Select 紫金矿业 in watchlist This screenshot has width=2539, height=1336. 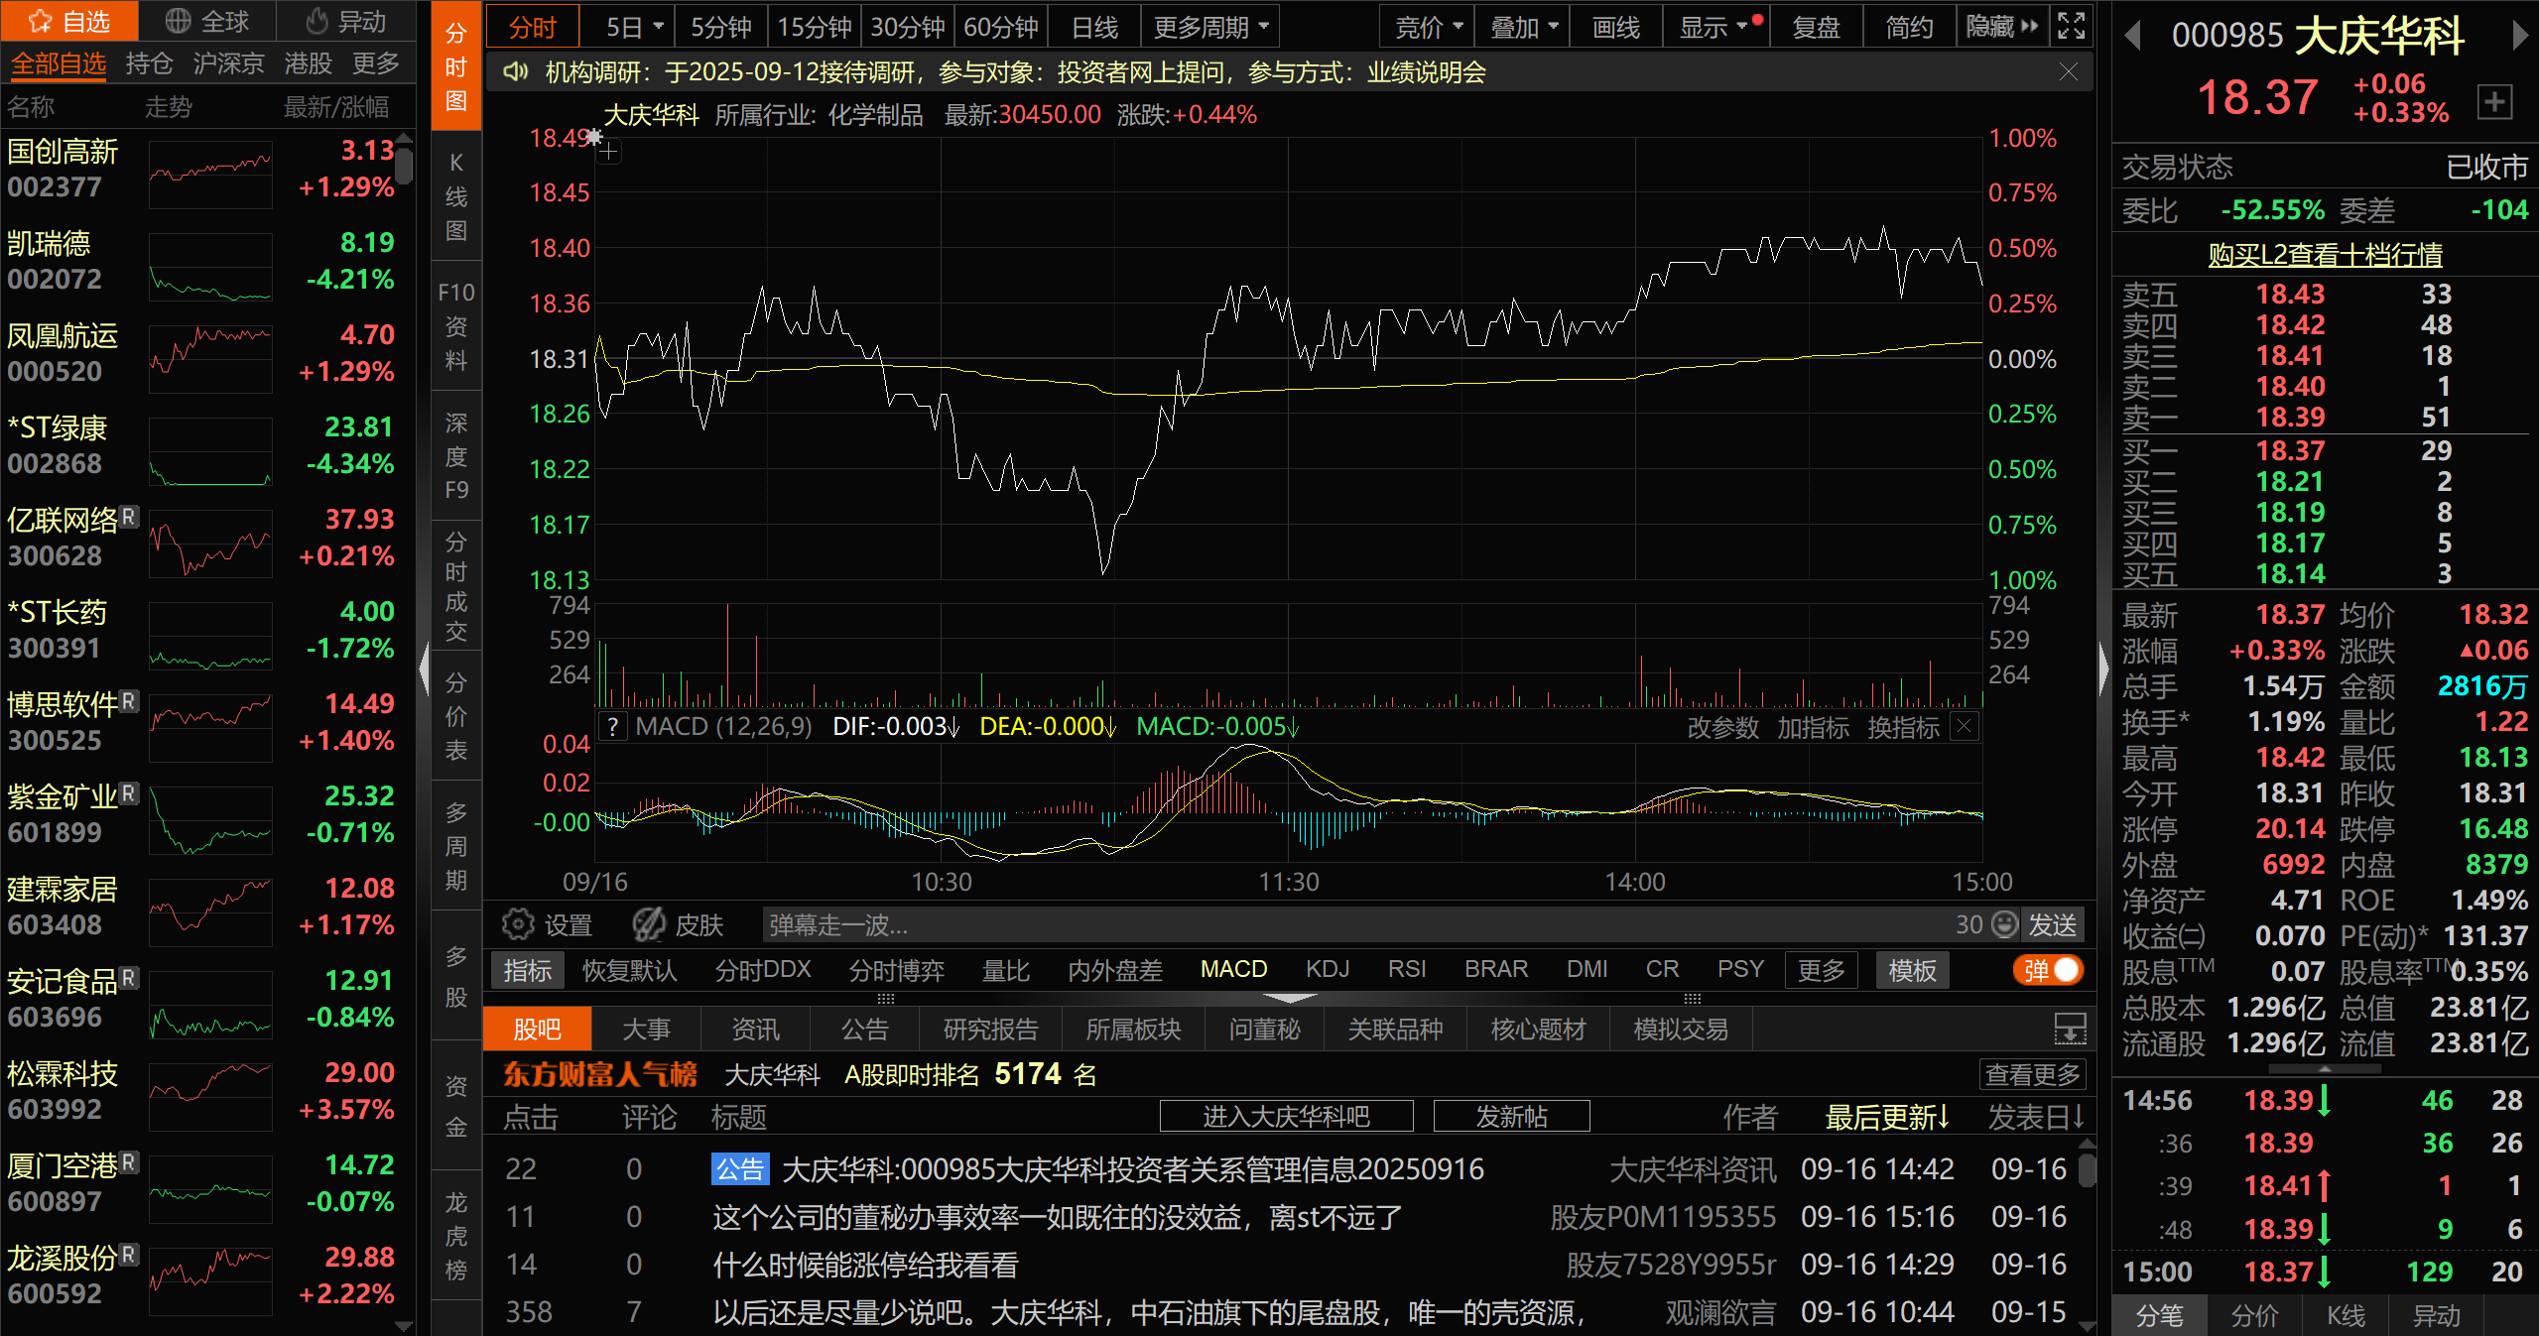click(206, 815)
